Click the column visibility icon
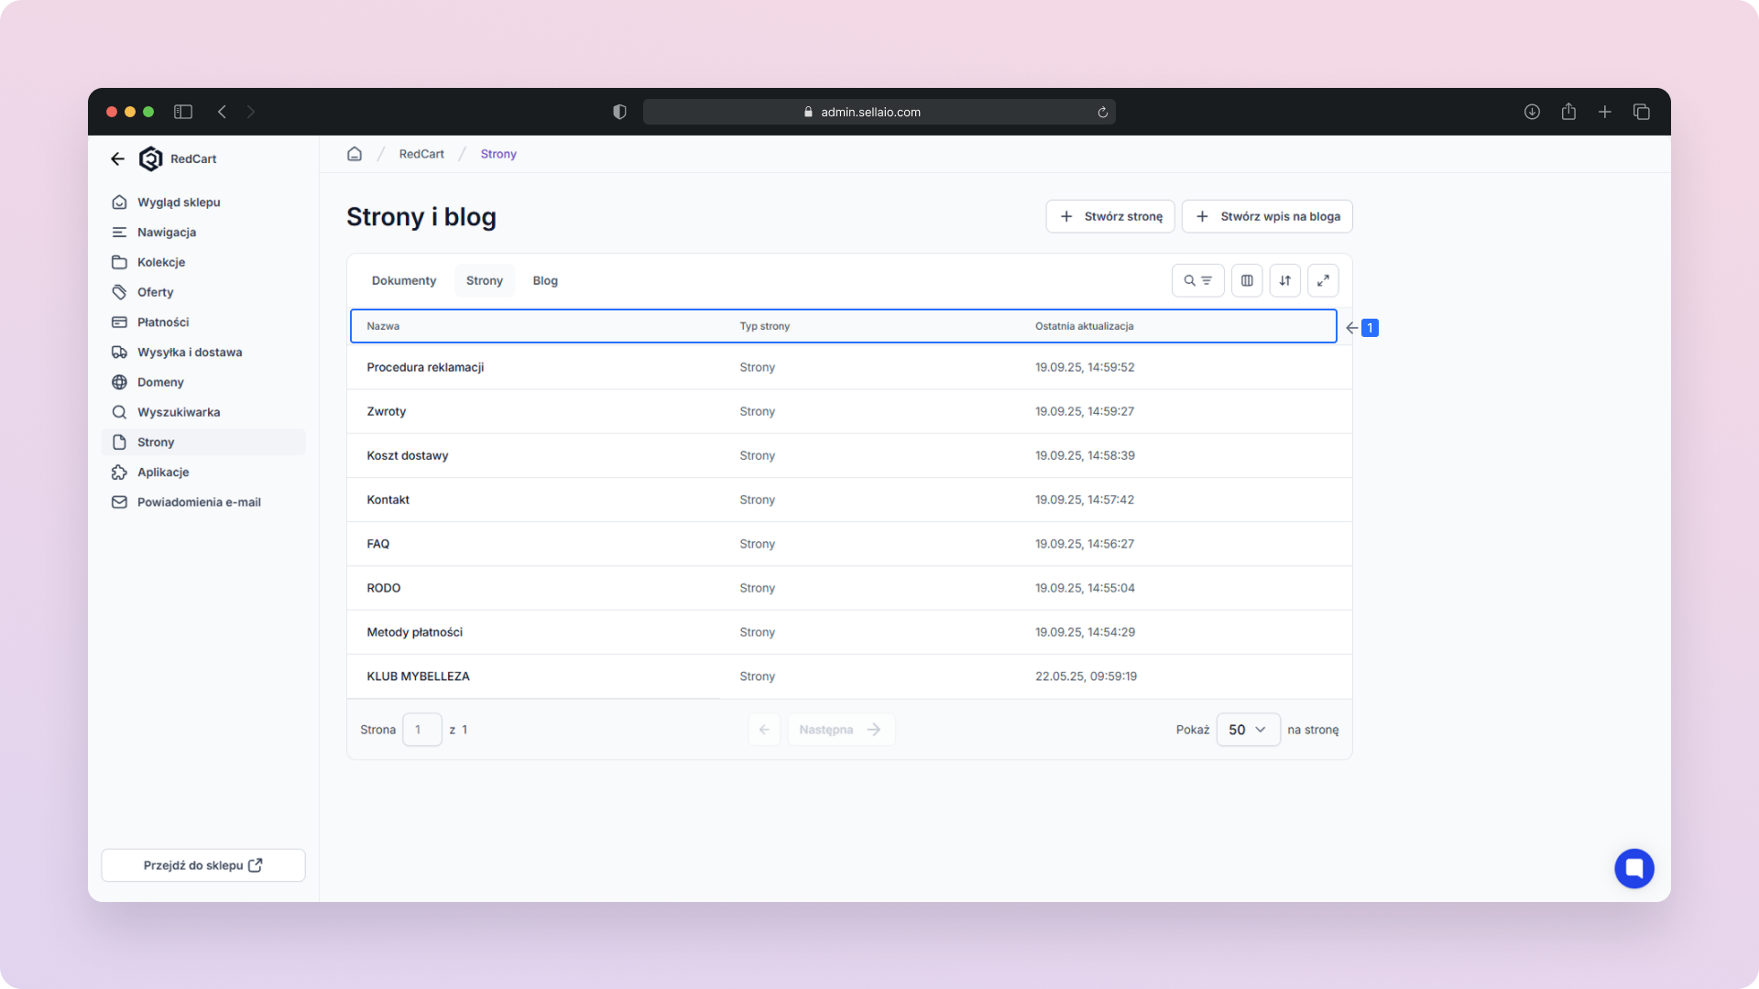The image size is (1759, 989). 1247,280
